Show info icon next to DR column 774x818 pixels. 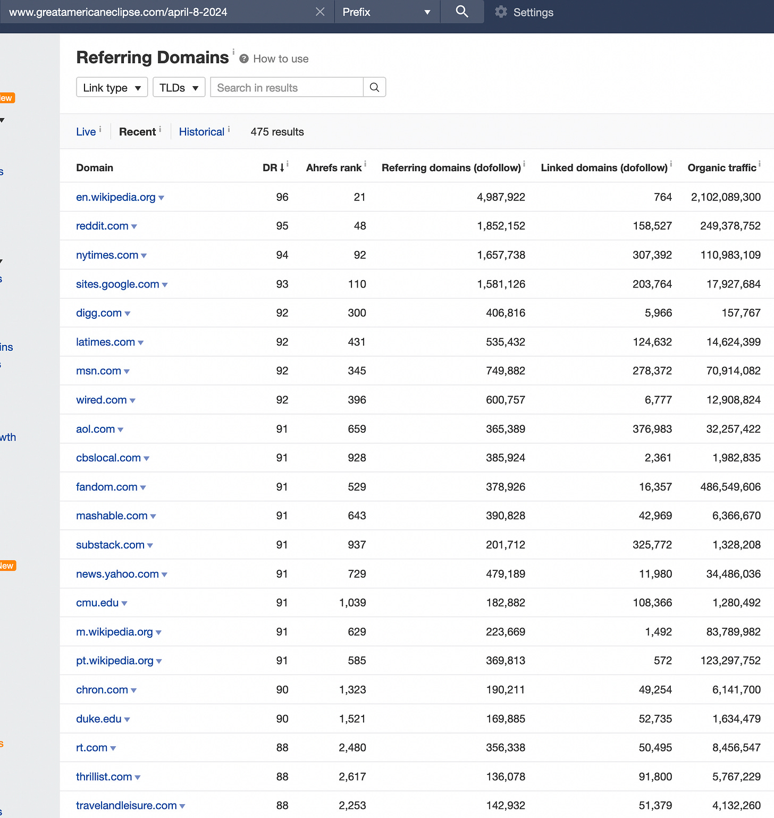[288, 164]
